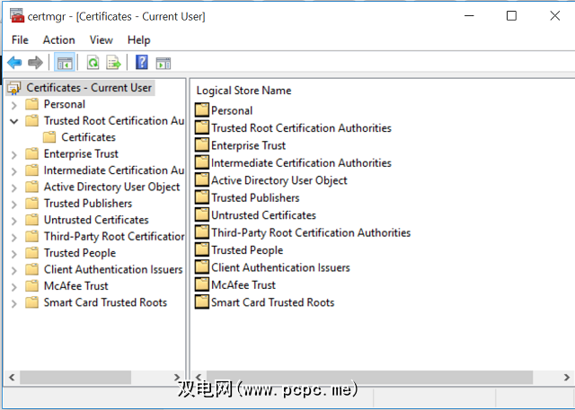Select Intermediate Certification Authorities text in right pane

point(302,163)
